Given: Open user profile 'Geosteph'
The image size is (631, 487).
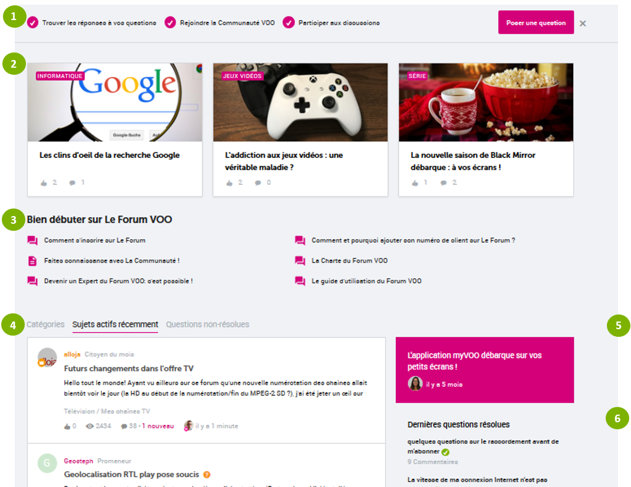Looking at the screenshot, I should click(x=78, y=461).
